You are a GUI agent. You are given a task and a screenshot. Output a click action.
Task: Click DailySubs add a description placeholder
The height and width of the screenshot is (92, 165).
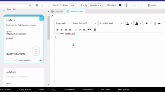click(x=17, y=77)
